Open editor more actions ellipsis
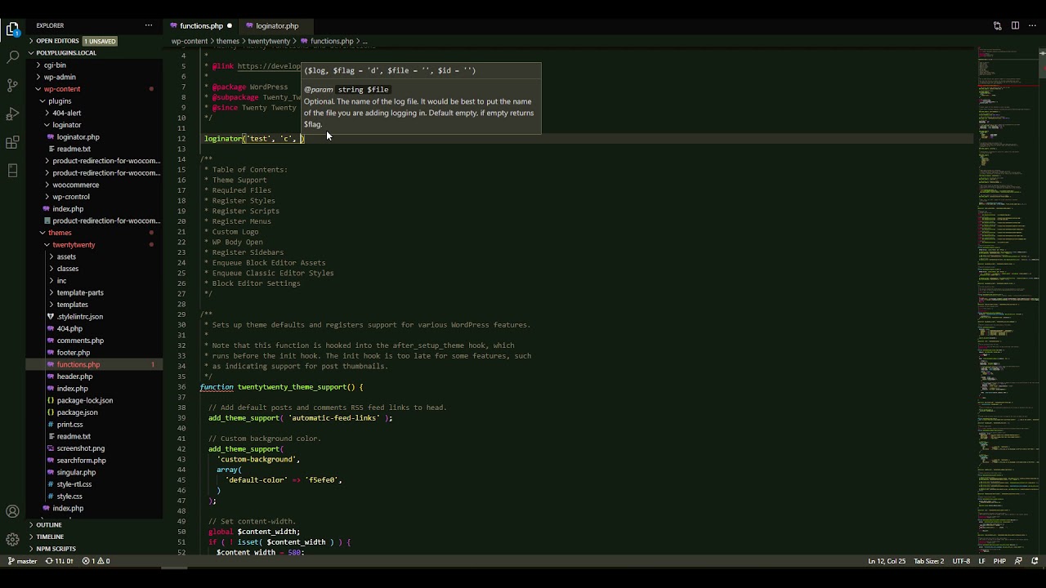The height and width of the screenshot is (588, 1046). pyautogui.click(x=1032, y=25)
